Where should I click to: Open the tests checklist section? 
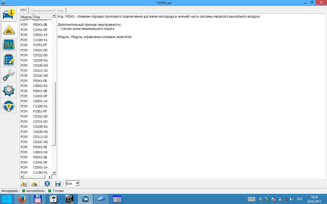click(9, 60)
